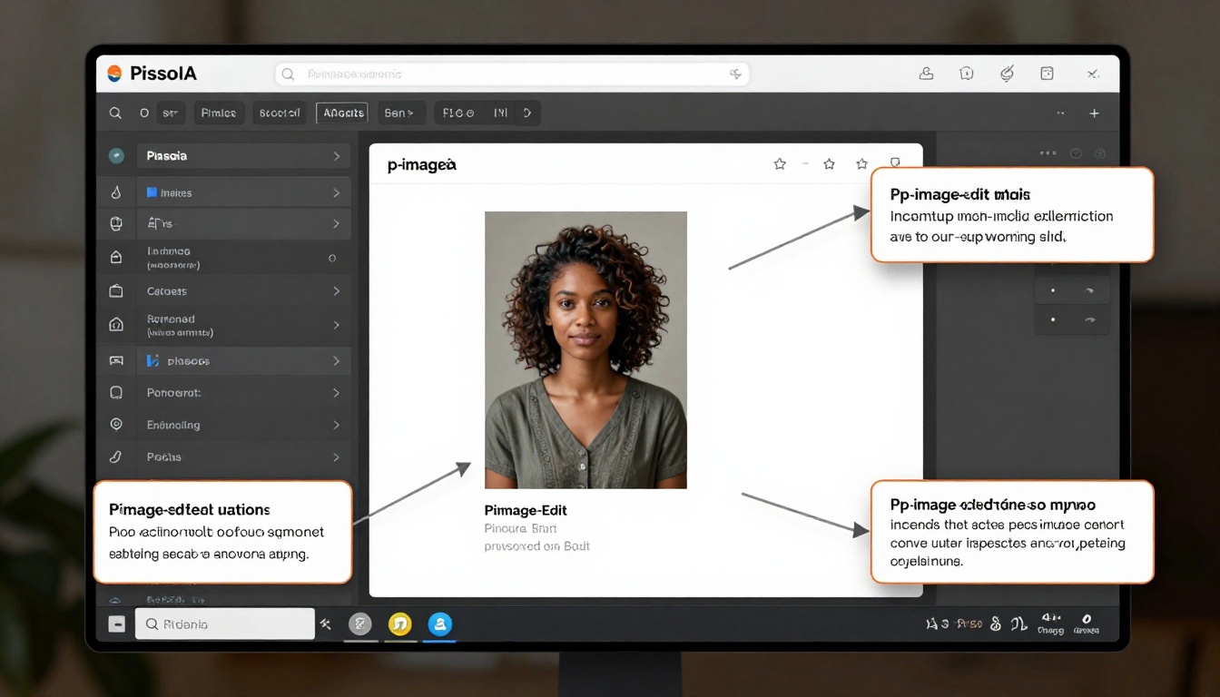The image size is (1220, 697).
Task: Expand the Plascia row chevron
Action: pyautogui.click(x=336, y=156)
